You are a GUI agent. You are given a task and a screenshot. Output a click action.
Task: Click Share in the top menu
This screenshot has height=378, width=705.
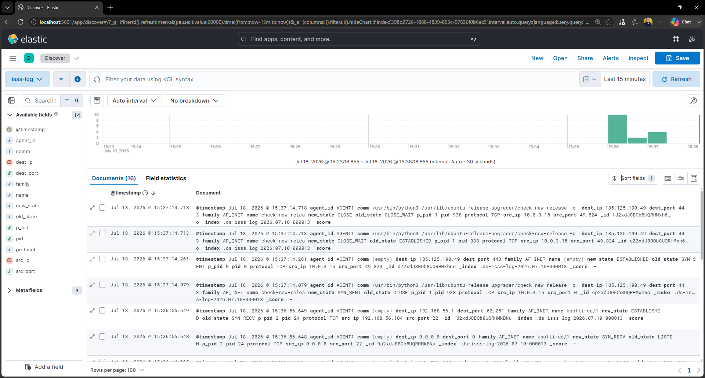tap(585, 58)
